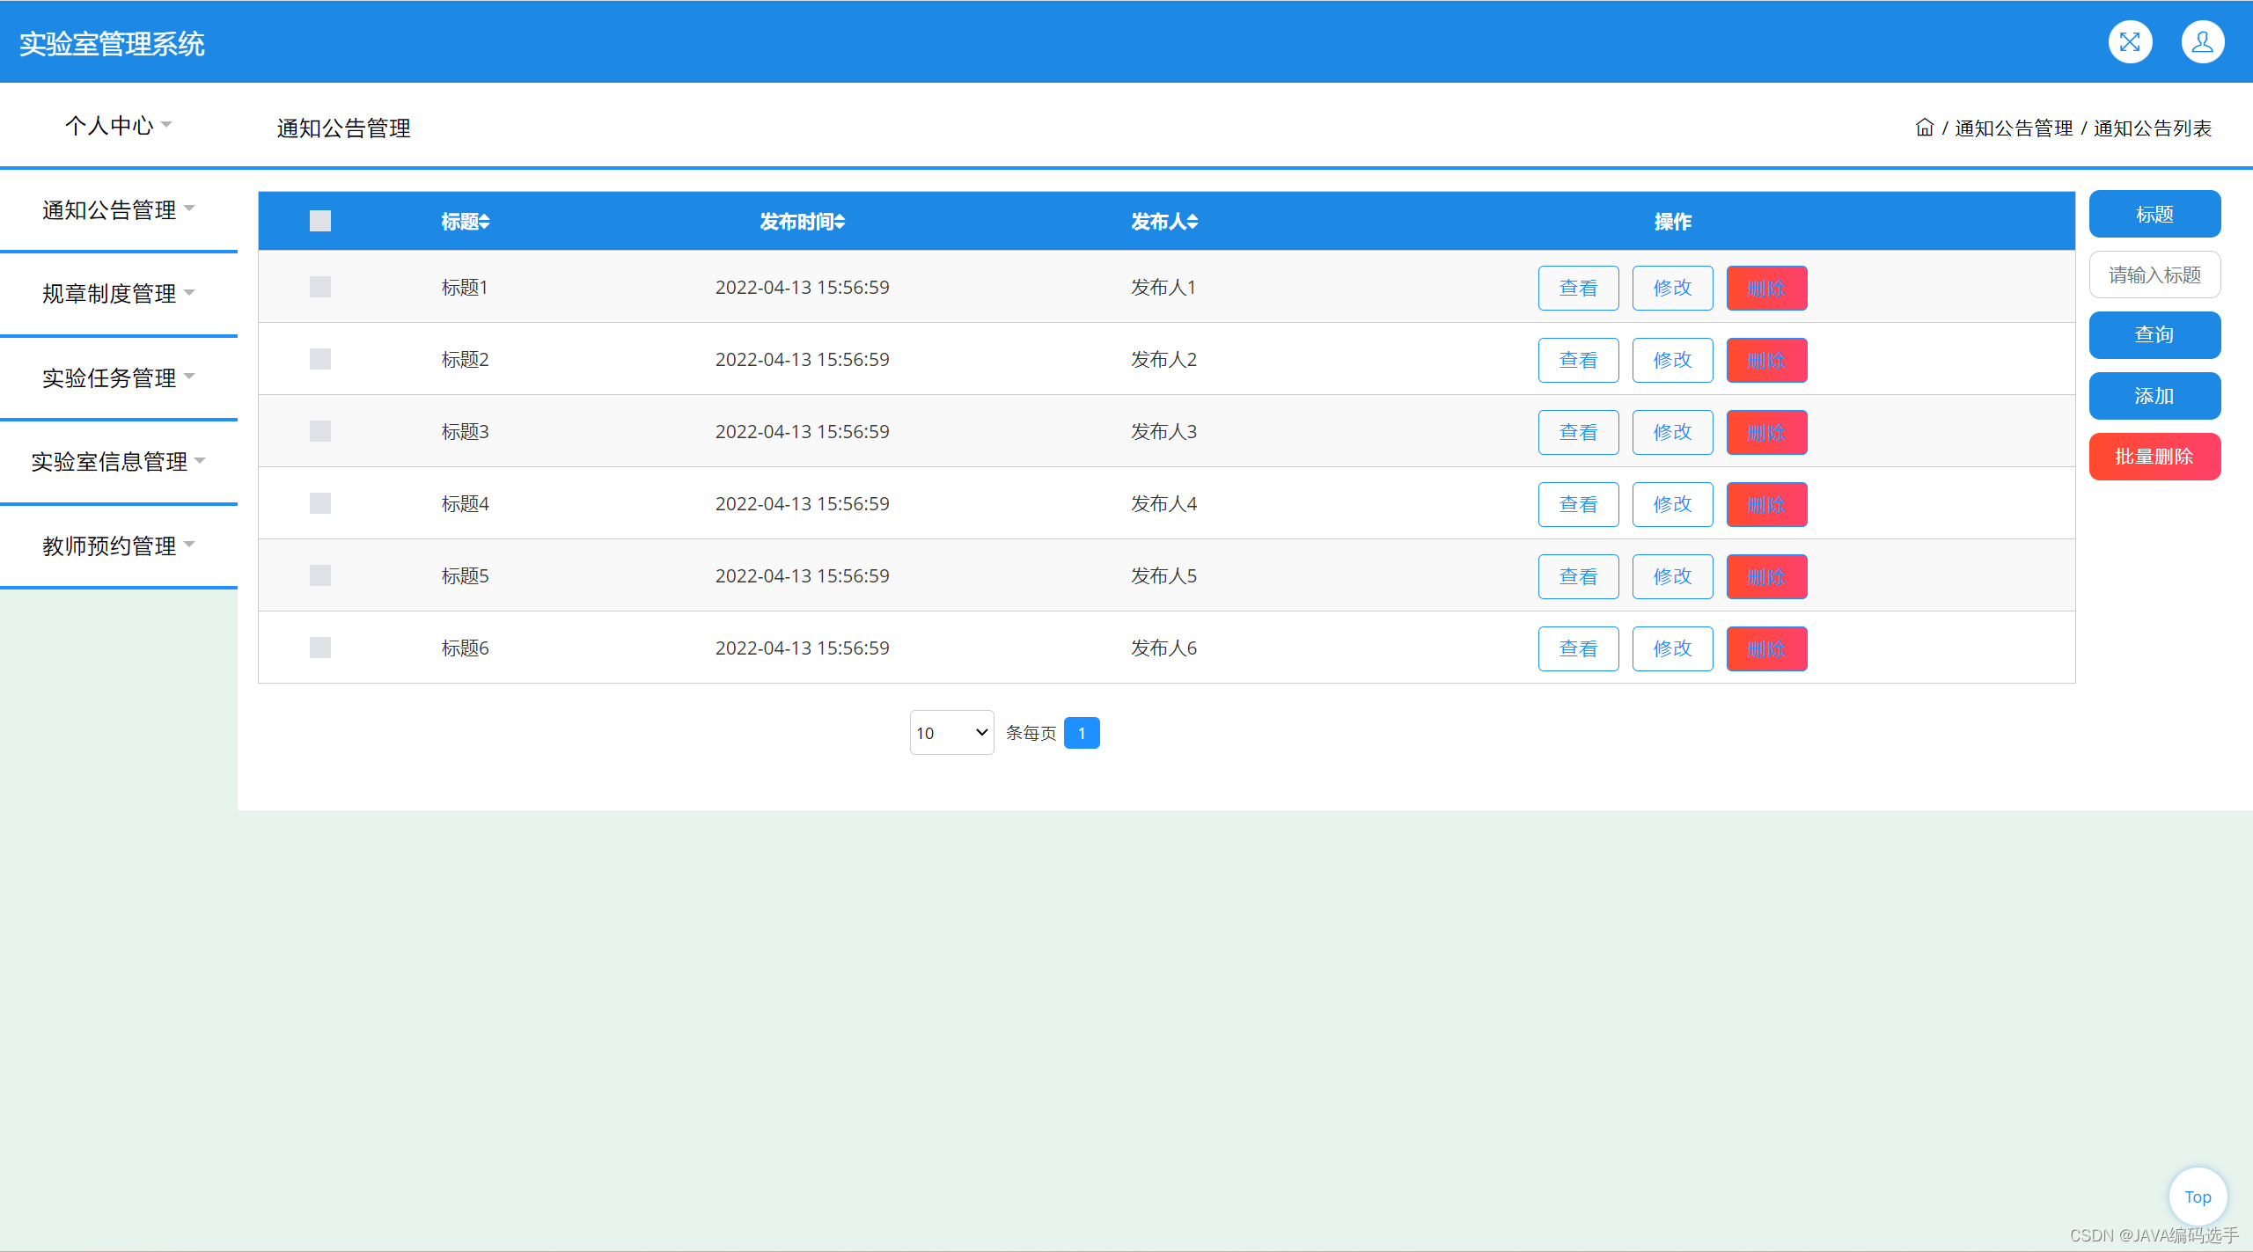Open 查看 for 发布人5 row

point(1579,576)
